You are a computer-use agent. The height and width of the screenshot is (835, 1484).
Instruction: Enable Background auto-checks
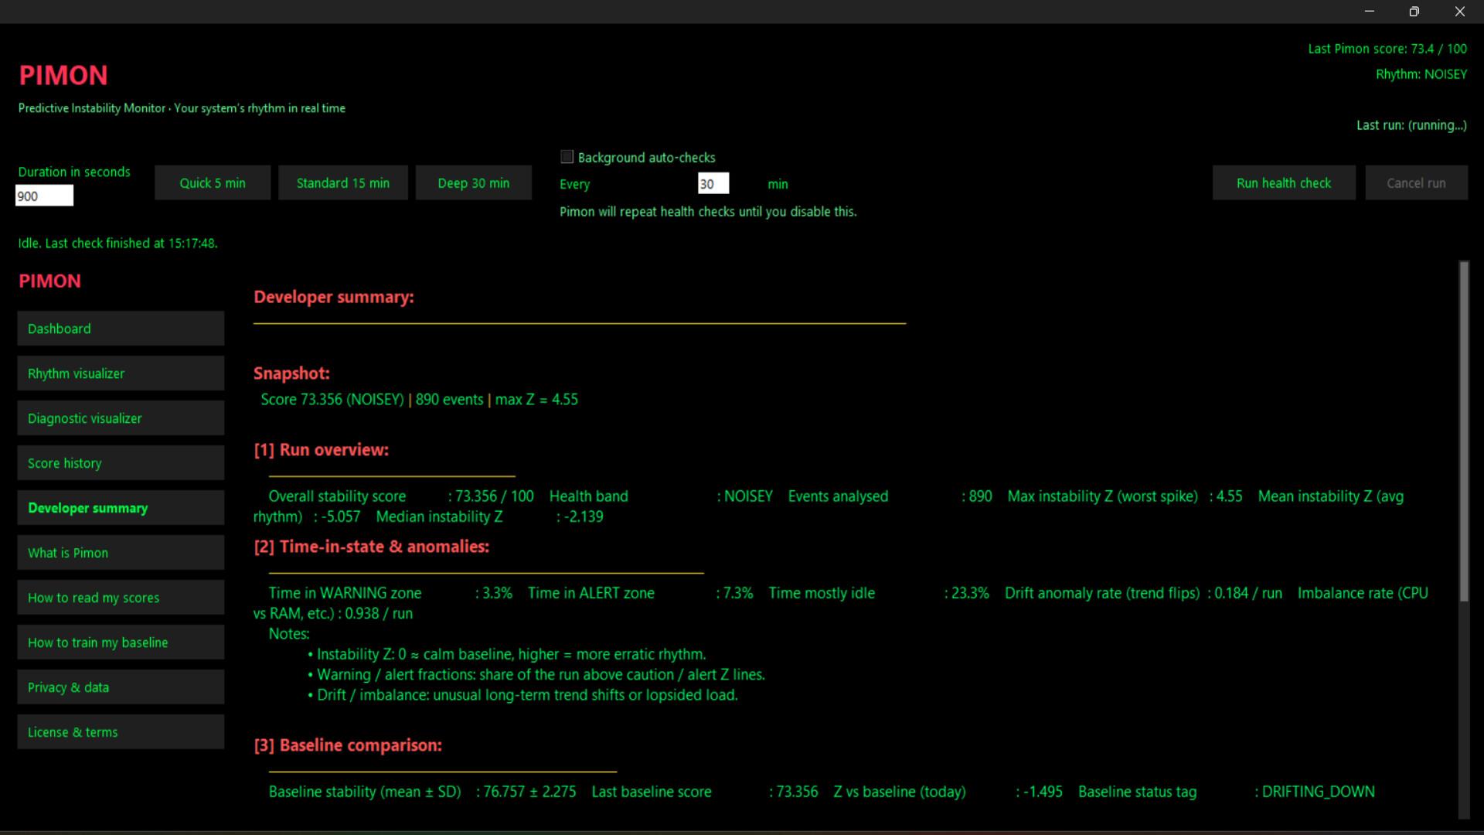567,156
